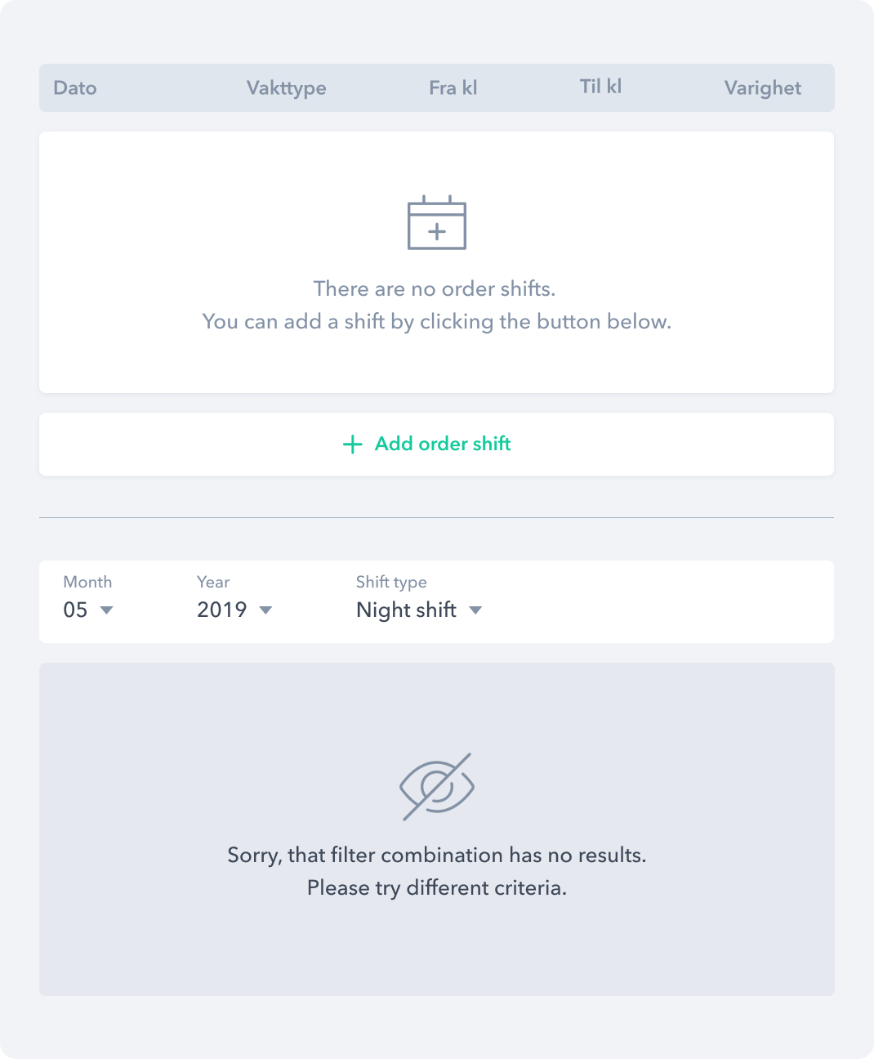Click the Shift type field label

pos(391,582)
